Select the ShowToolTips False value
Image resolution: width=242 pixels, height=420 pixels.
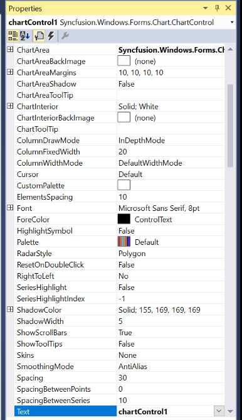tap(171, 343)
